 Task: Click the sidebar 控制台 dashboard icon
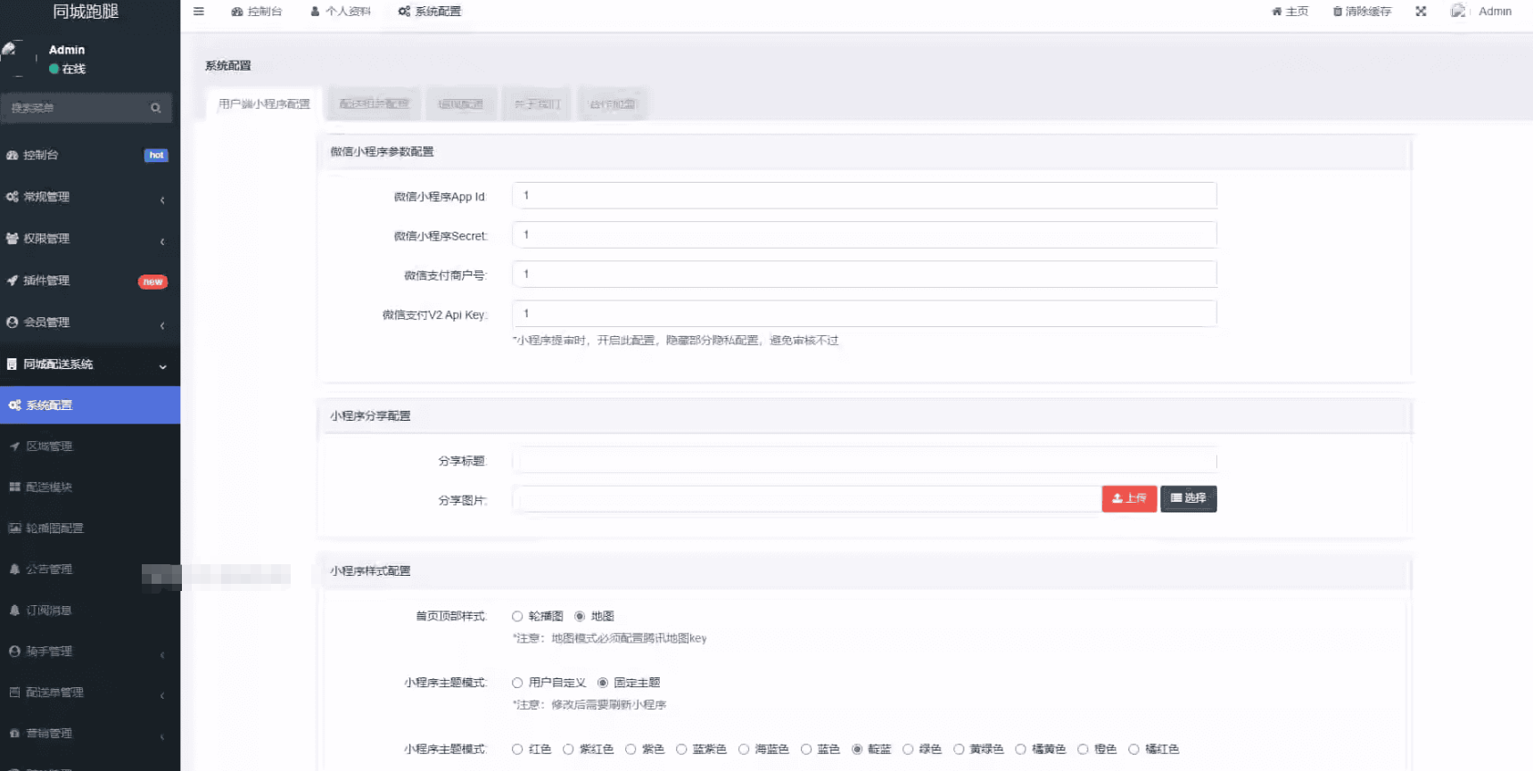pyautogui.click(x=12, y=155)
